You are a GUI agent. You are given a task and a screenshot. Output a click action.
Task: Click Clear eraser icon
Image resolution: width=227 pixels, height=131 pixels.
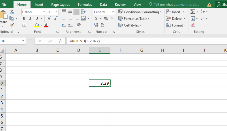click(x=193, y=25)
